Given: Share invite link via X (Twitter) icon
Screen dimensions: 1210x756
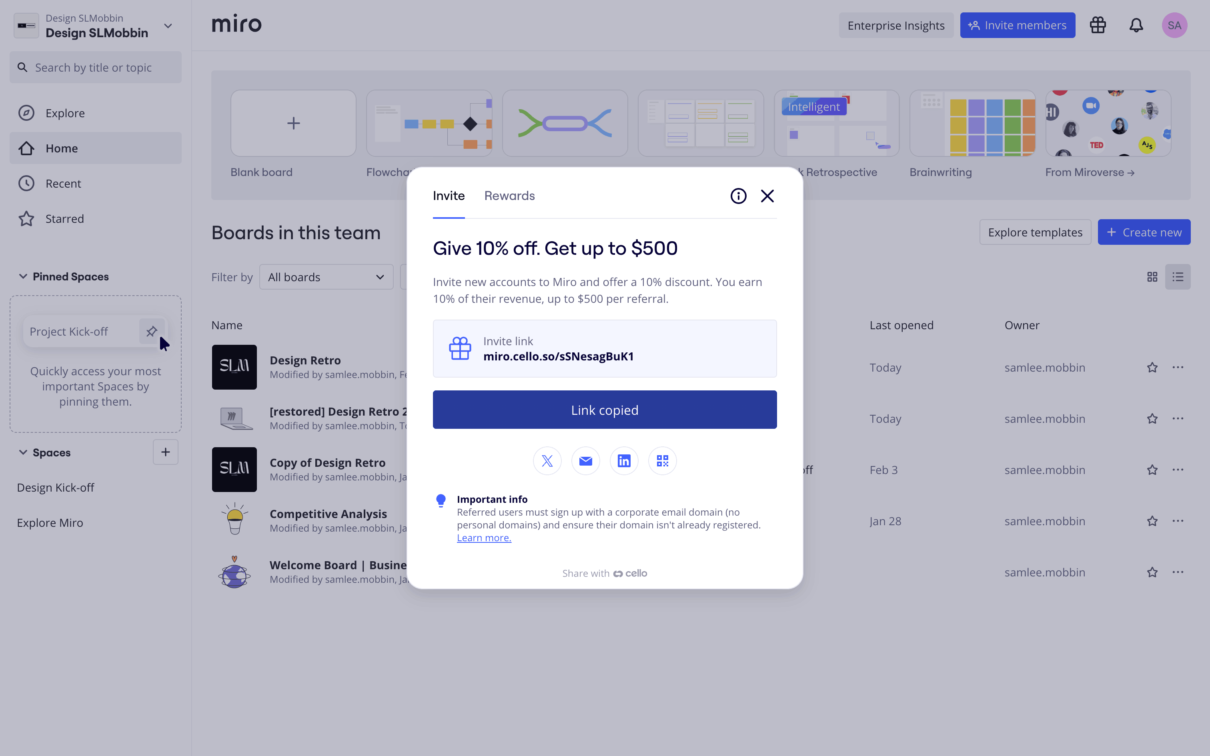Looking at the screenshot, I should [x=547, y=460].
